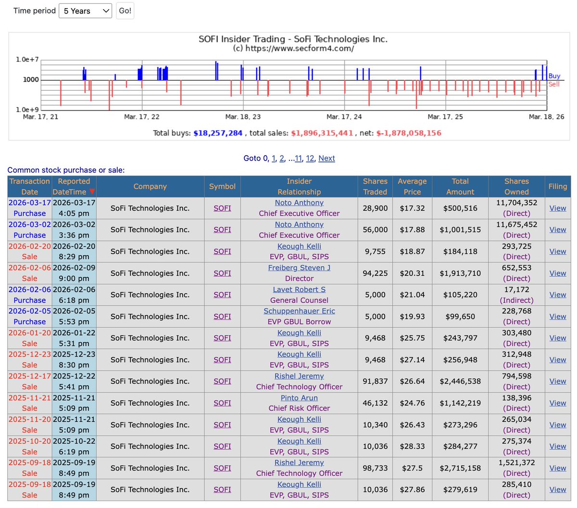View the filing for Freiberg's $1,913,710 sale
The height and width of the screenshot is (508, 577).
(558, 273)
